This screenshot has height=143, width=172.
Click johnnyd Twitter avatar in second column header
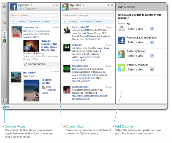65,7
